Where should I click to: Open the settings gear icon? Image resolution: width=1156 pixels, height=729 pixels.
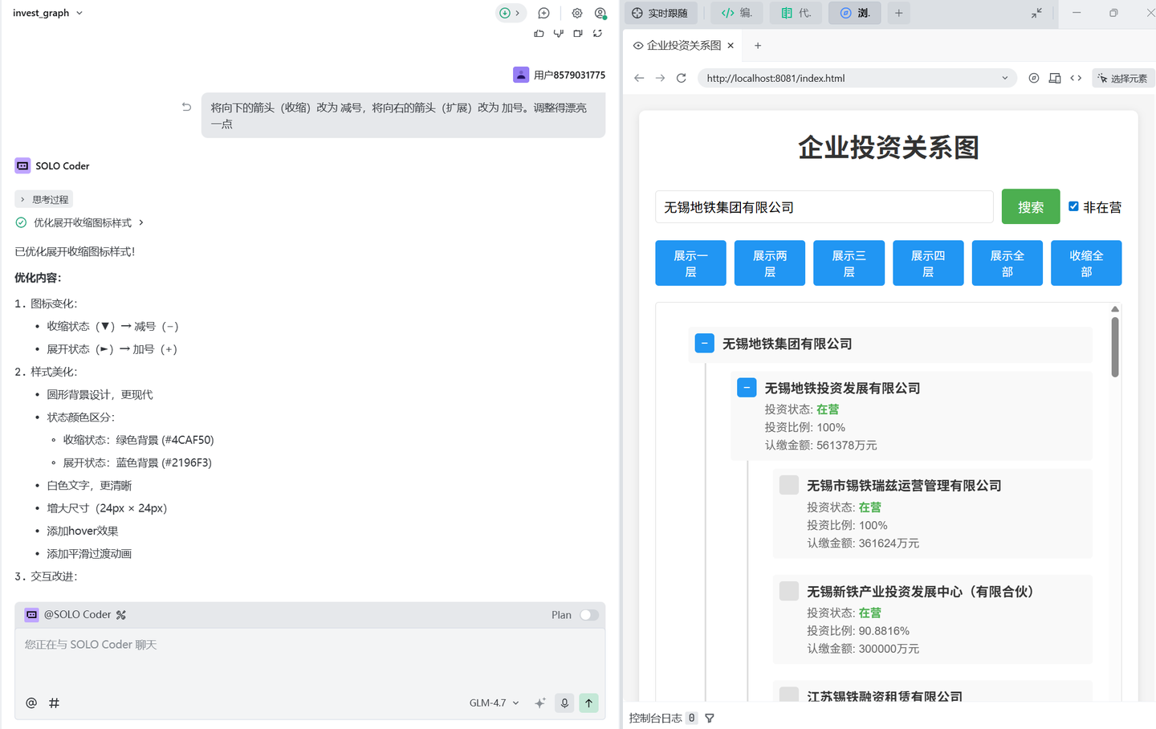(x=577, y=13)
